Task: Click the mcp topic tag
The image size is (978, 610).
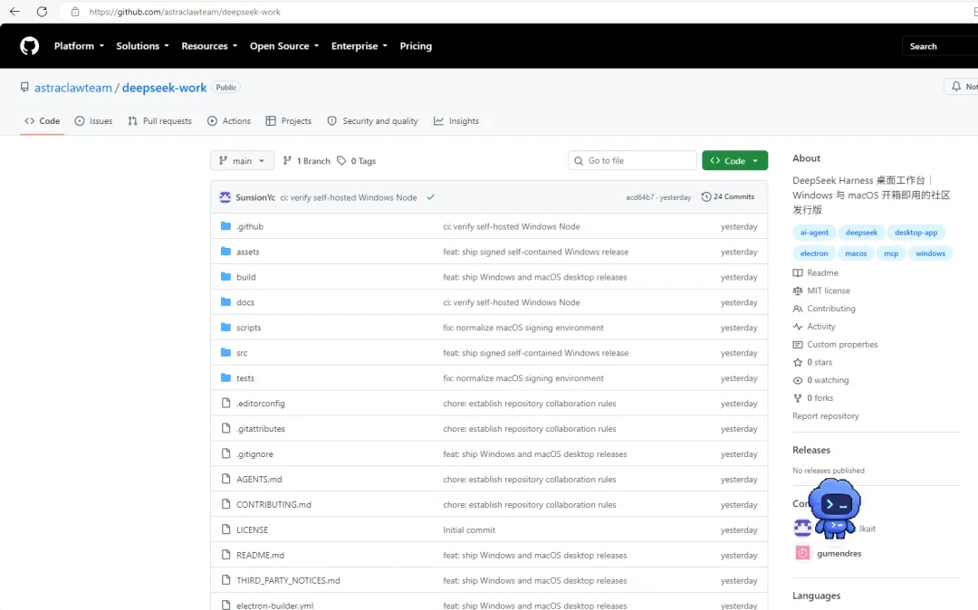Action: [891, 253]
